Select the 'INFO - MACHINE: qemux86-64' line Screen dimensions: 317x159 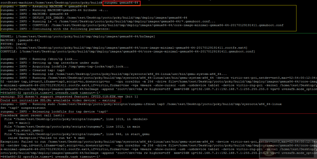coord(34,14)
